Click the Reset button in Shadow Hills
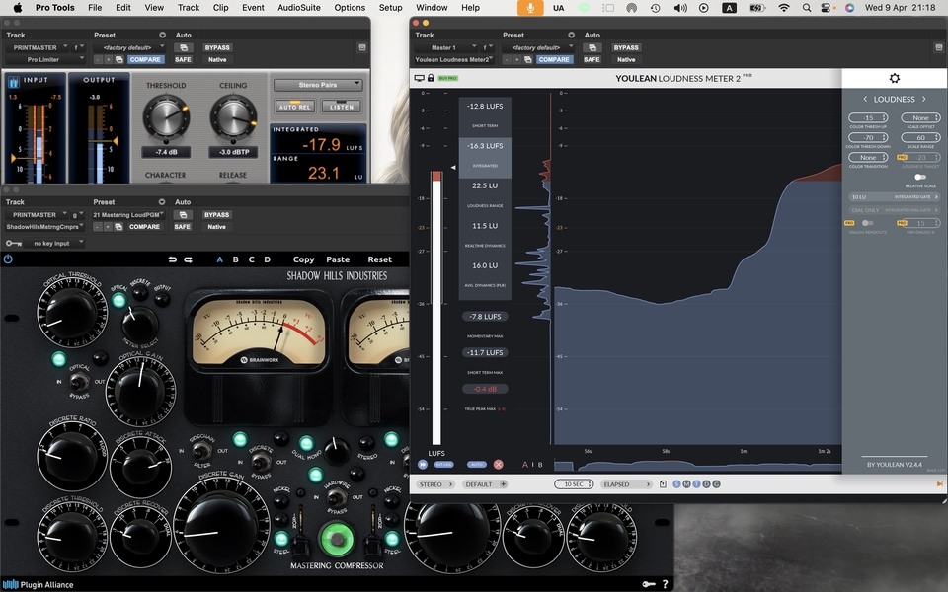The image size is (948, 592). tap(380, 259)
